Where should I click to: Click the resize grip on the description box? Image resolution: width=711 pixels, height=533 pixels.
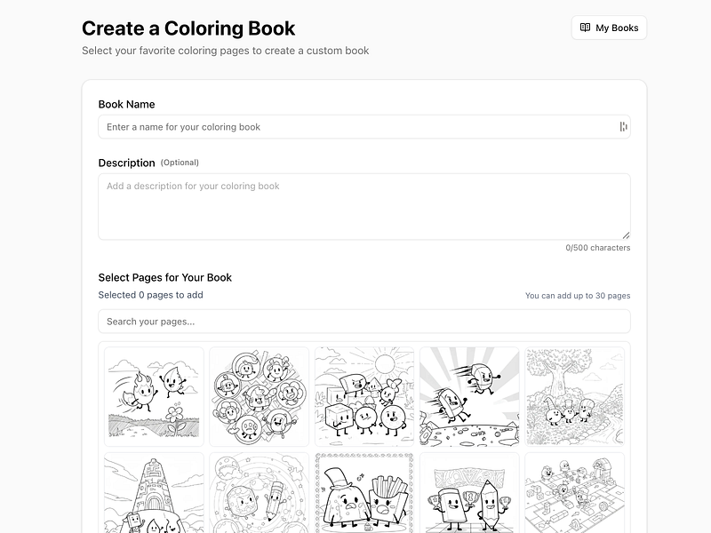point(627,234)
